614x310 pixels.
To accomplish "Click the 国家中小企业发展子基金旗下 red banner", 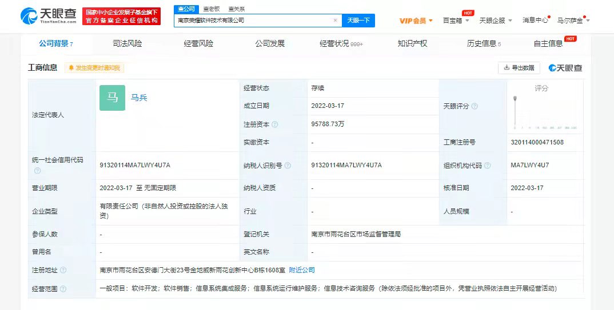I will tap(121, 17).
